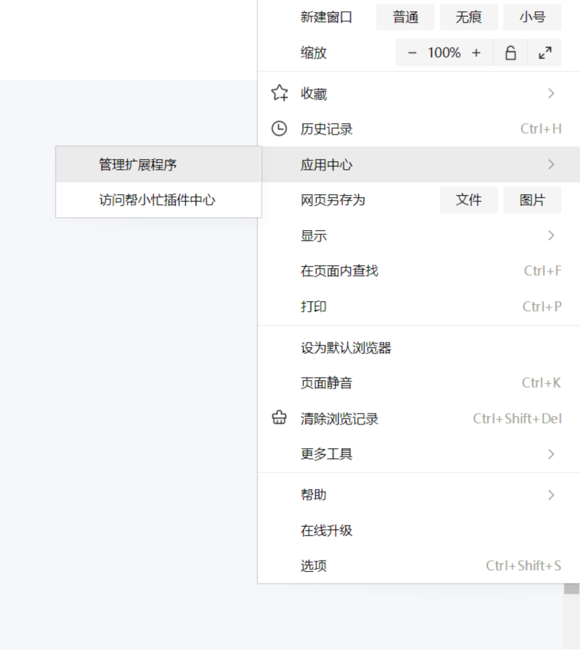The height and width of the screenshot is (650, 580).
Task: Open 历史记录 menu item
Action: (419, 128)
